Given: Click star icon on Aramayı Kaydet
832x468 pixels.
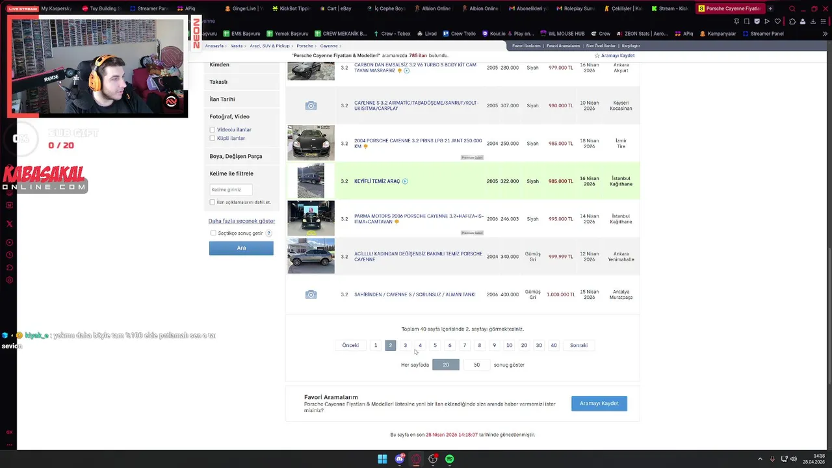Looking at the screenshot, I should pyautogui.click(x=597, y=56).
